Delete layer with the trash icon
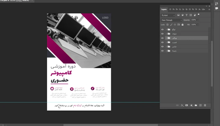 (205, 105)
